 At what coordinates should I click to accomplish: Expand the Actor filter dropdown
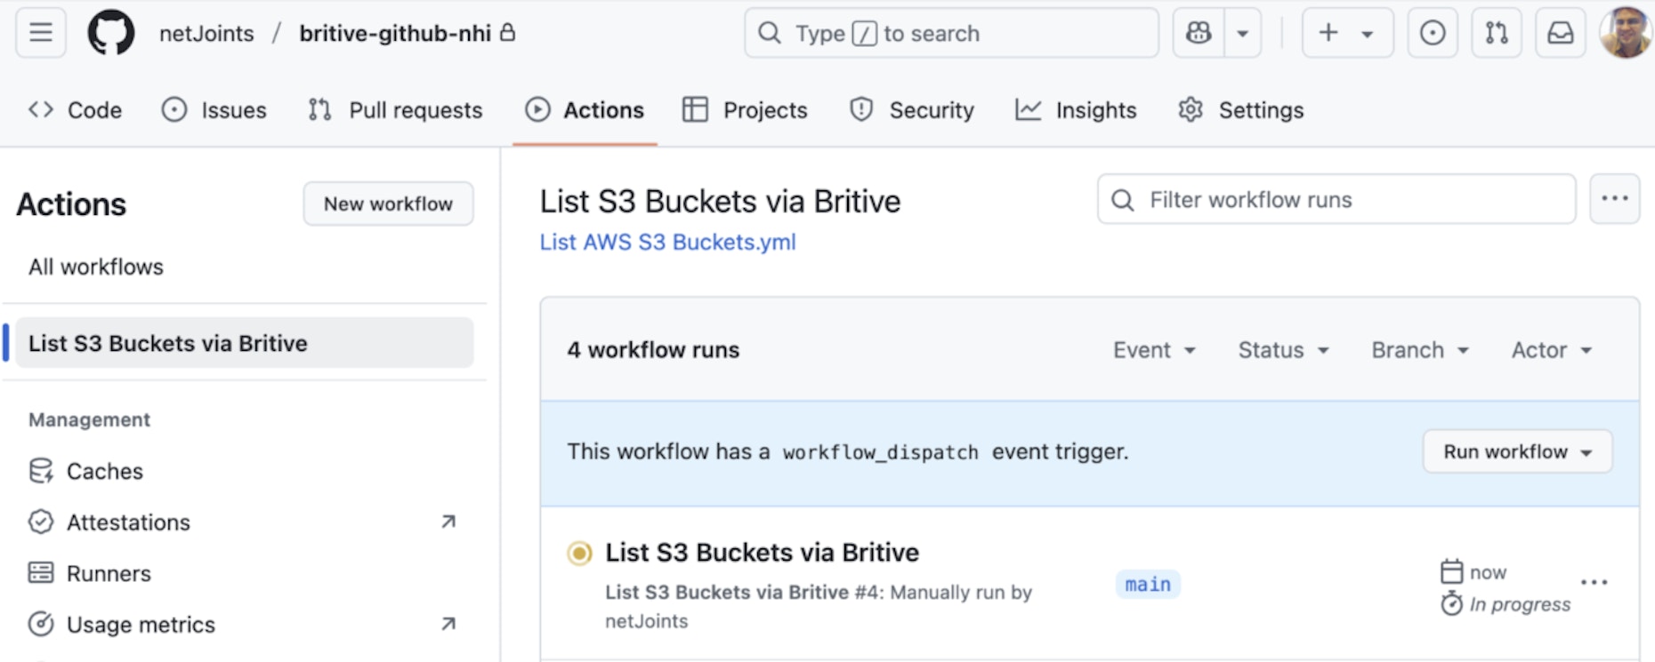tap(1551, 350)
